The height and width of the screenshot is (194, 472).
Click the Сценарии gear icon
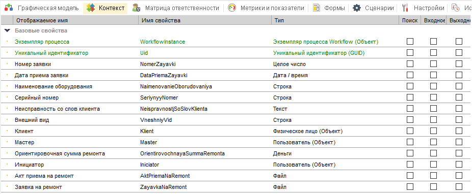(357, 8)
